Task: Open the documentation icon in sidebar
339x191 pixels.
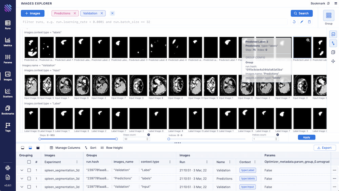Action: 8,177
